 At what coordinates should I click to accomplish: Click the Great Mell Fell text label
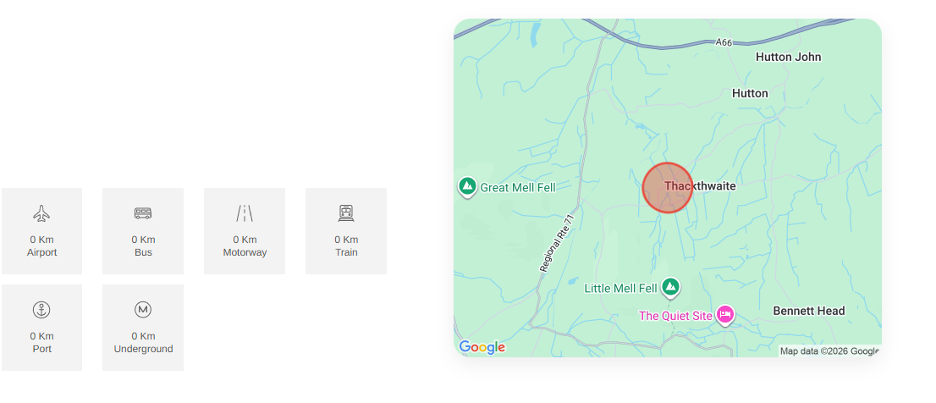click(x=518, y=187)
